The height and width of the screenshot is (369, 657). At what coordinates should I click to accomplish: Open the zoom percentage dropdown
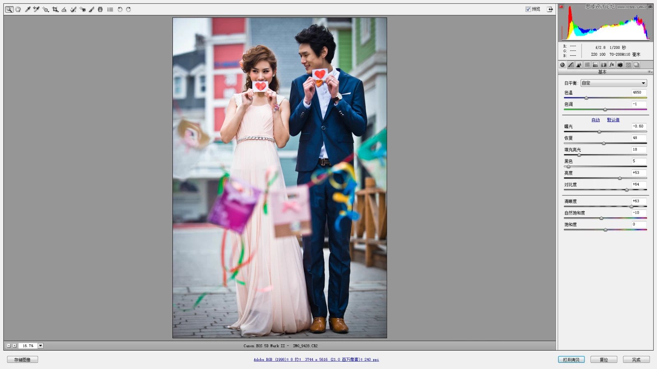[x=40, y=346]
